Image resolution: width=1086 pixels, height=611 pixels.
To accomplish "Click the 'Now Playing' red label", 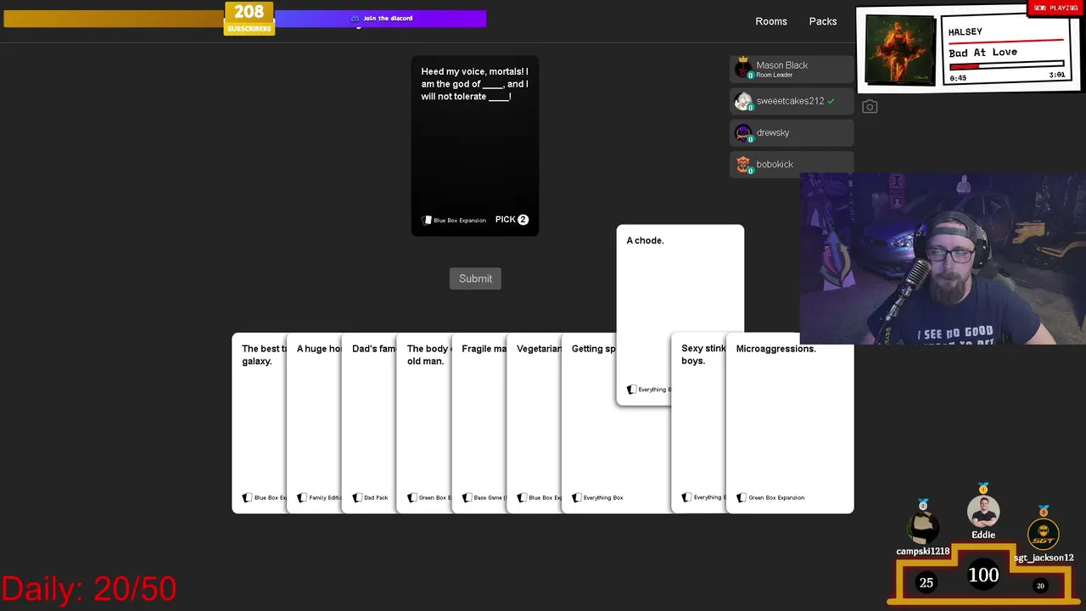I will [1056, 8].
